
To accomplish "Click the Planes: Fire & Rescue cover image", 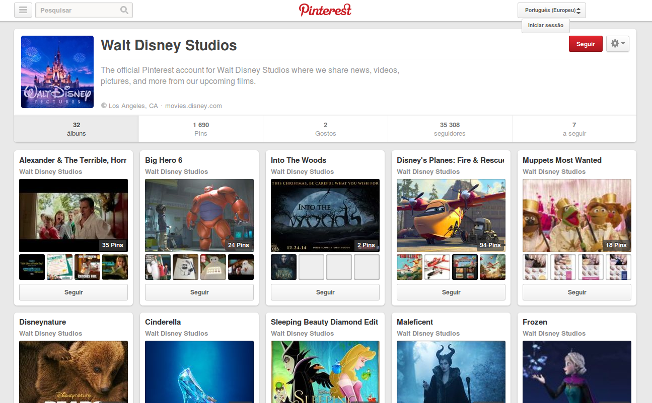I will coord(451,216).
